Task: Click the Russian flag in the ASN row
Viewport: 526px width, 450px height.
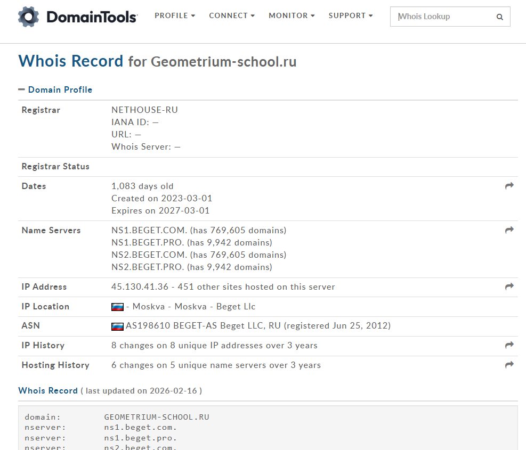Action: (x=117, y=326)
